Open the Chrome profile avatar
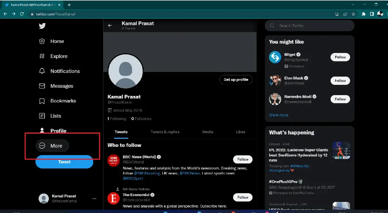 pyautogui.click(x=380, y=14)
